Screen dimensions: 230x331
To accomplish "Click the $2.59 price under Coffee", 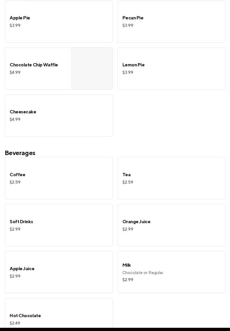I will tap(15, 182).
